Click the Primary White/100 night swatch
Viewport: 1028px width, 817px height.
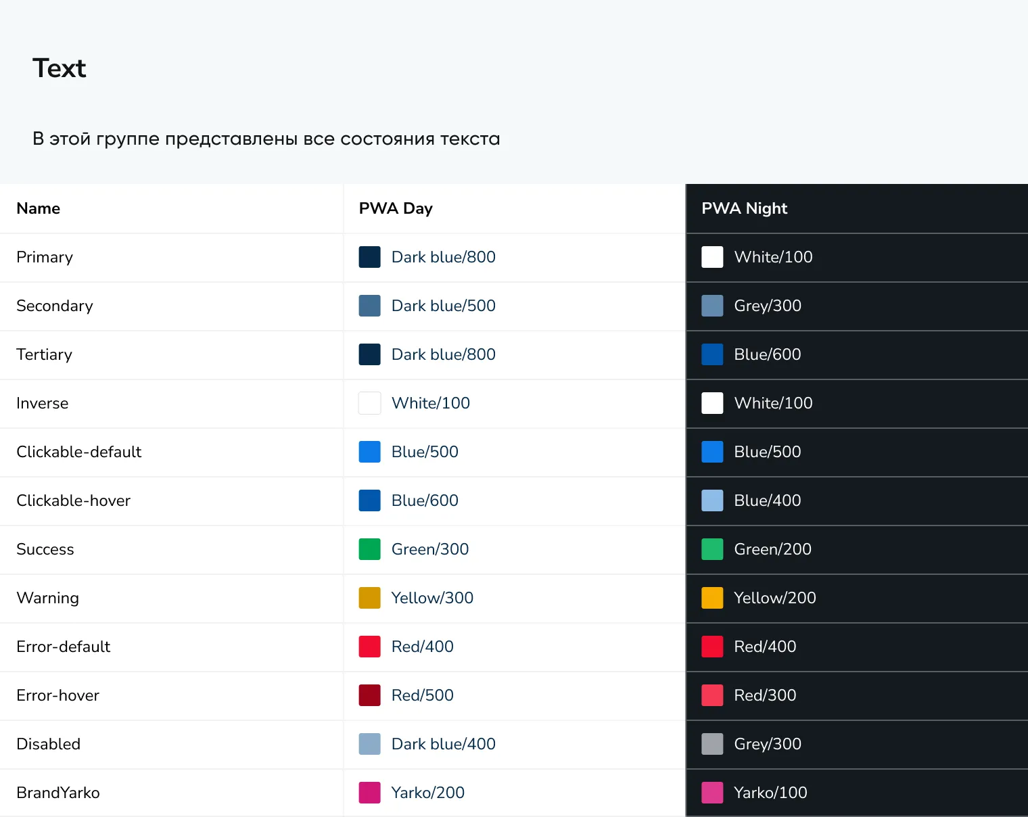point(712,257)
